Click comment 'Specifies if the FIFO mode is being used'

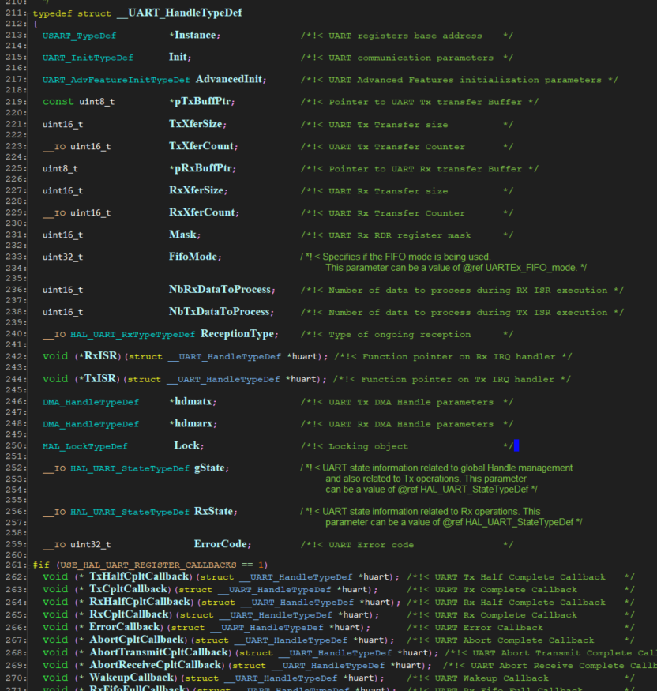(406, 257)
